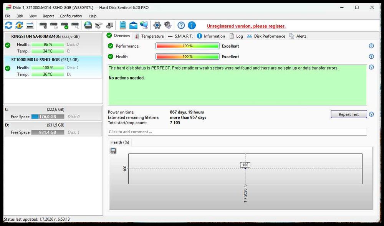Click the floppy disk save icon above graph

click(113, 151)
